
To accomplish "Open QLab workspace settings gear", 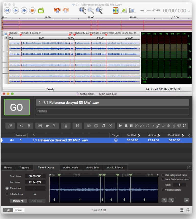I will coord(188,210).
